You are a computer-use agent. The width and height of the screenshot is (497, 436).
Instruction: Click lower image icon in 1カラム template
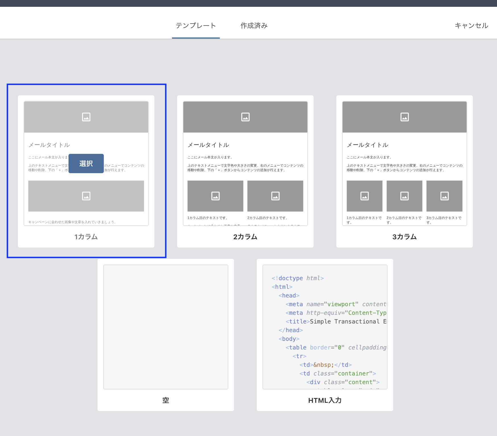pyautogui.click(x=86, y=196)
